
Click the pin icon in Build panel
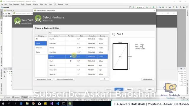5,76
